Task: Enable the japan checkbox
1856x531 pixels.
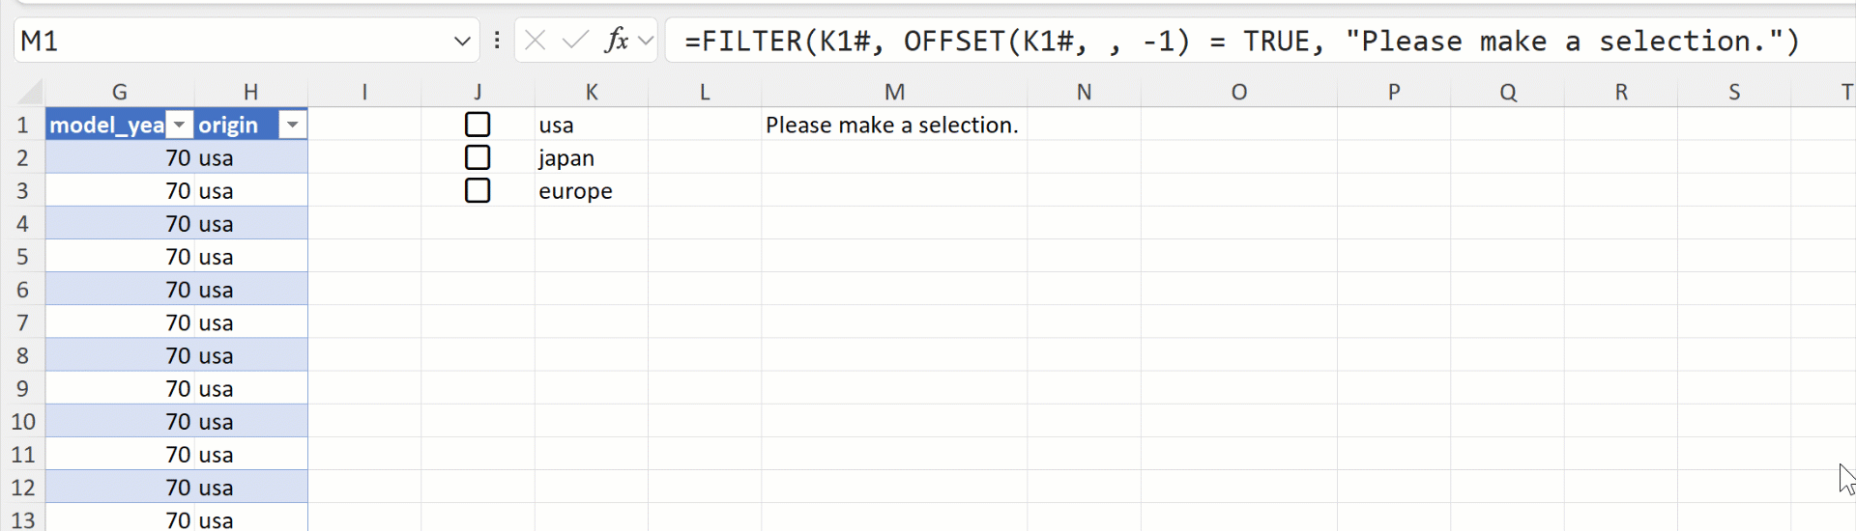Action: point(478,157)
